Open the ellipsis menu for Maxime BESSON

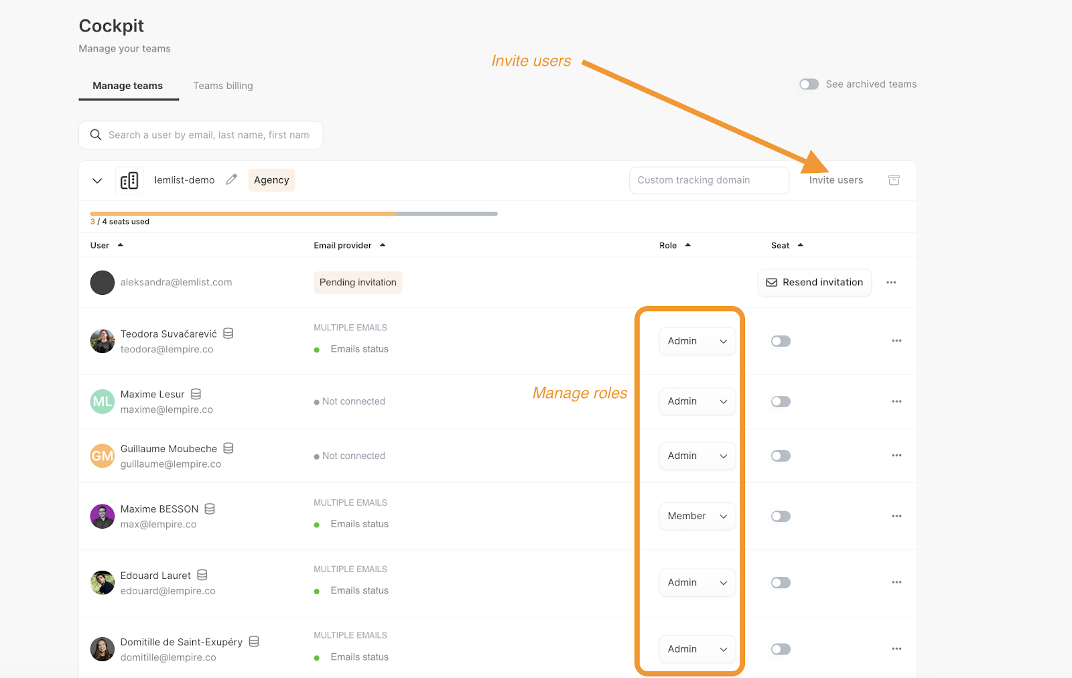(x=896, y=516)
